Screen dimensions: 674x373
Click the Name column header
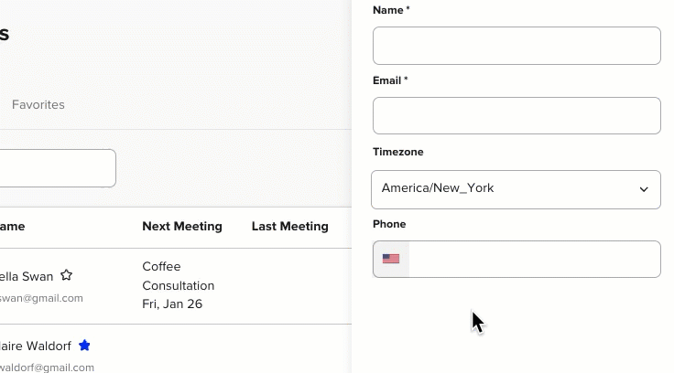13,226
